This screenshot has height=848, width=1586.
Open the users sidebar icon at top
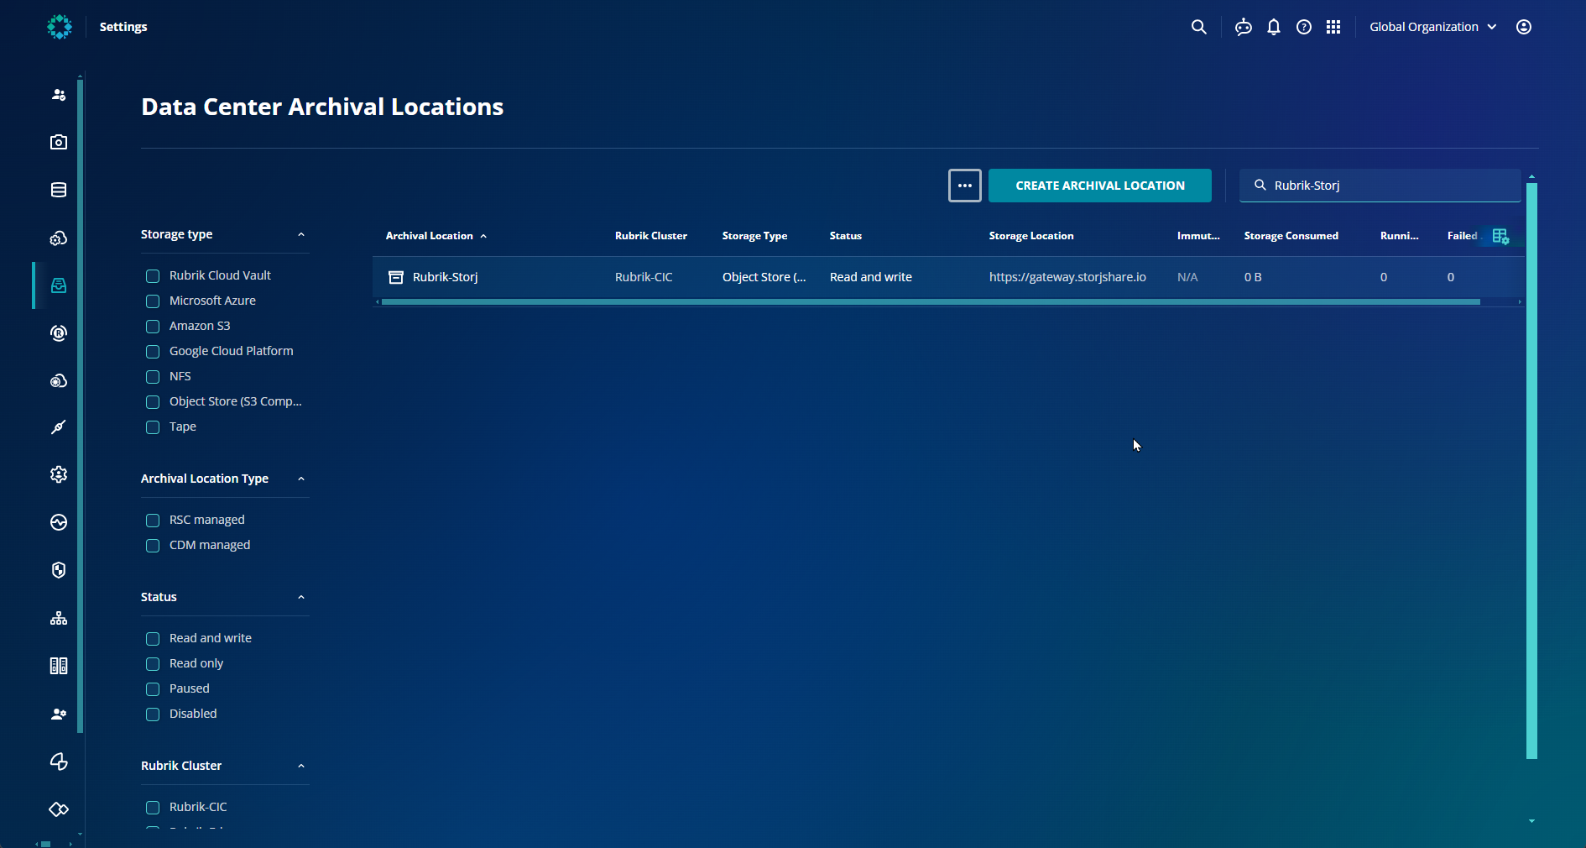(x=59, y=95)
